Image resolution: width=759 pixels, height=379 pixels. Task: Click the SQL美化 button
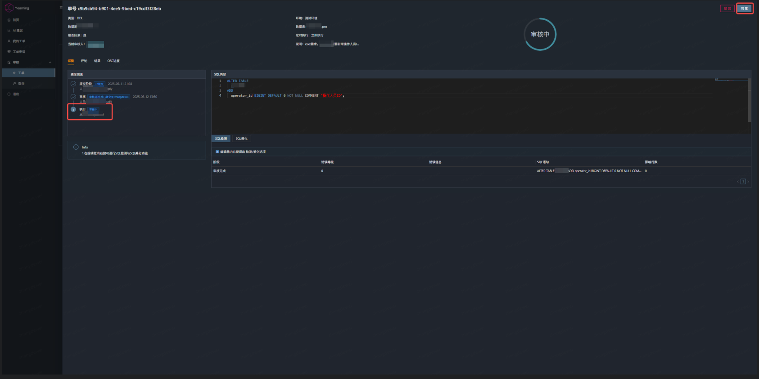coord(241,138)
